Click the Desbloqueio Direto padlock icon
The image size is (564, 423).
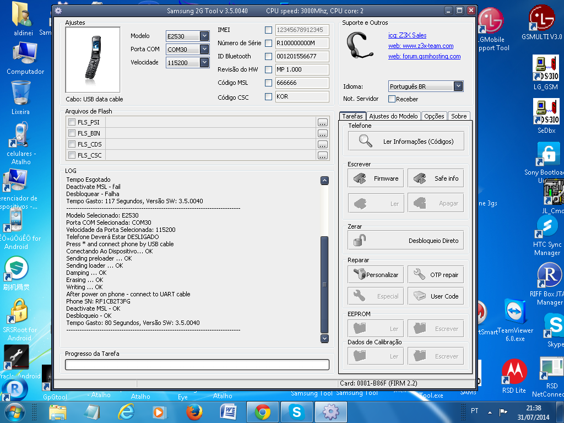[360, 240]
